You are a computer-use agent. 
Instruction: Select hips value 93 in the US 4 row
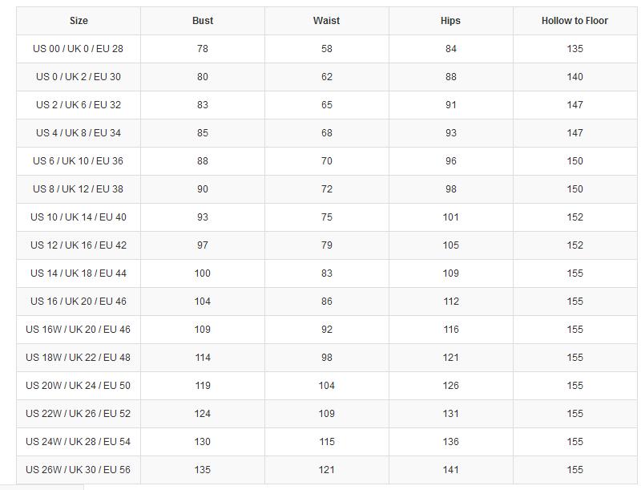pyautogui.click(x=450, y=133)
